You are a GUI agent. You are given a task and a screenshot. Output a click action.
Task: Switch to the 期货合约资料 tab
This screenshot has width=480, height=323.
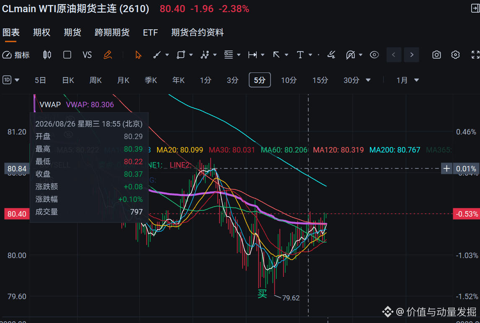[197, 32]
